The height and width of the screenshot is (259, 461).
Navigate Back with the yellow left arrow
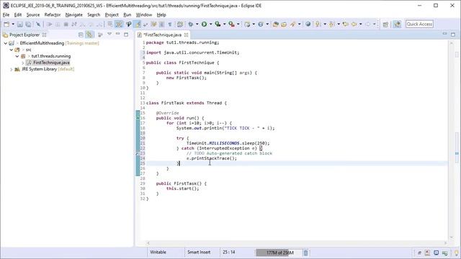point(354,24)
